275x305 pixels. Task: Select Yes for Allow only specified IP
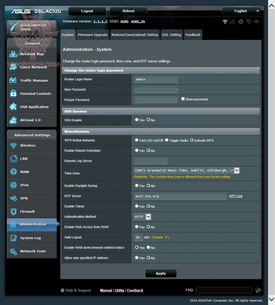[137, 258]
